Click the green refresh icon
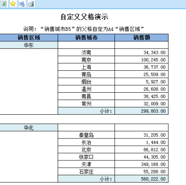186x185 pixels. pos(4,3)
